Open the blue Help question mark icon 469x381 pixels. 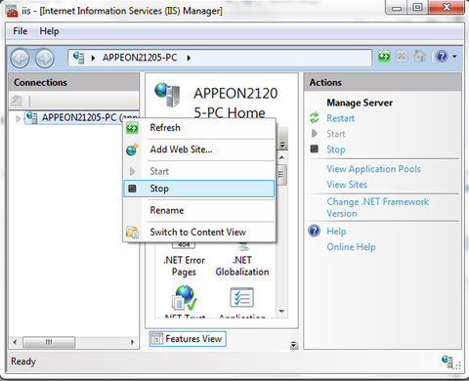click(442, 57)
